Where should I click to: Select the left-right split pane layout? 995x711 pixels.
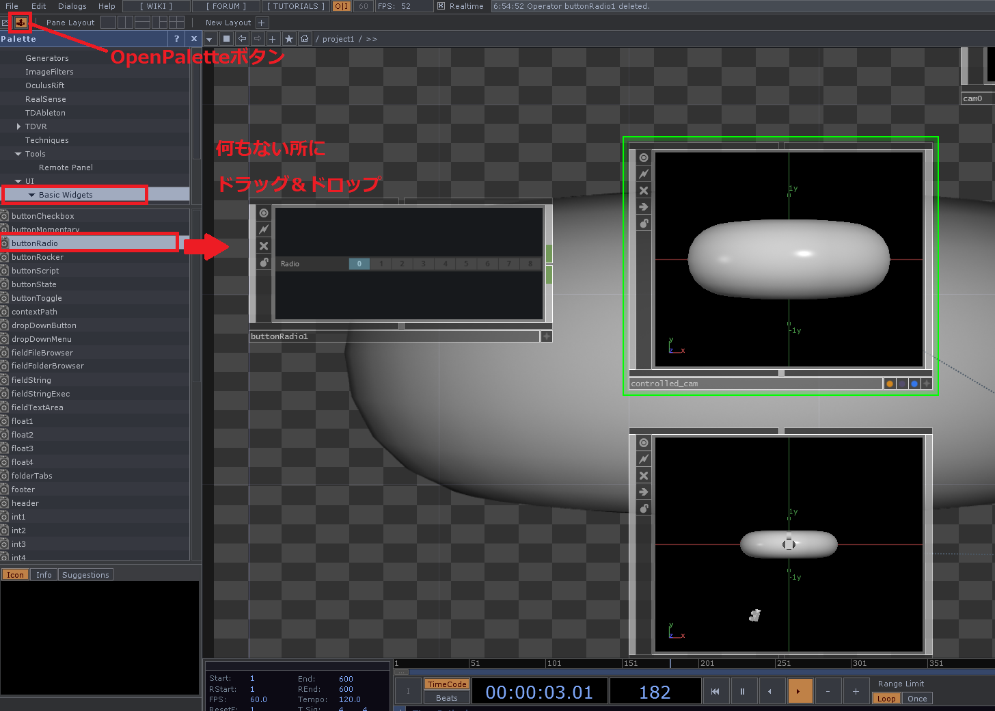pyautogui.click(x=125, y=23)
